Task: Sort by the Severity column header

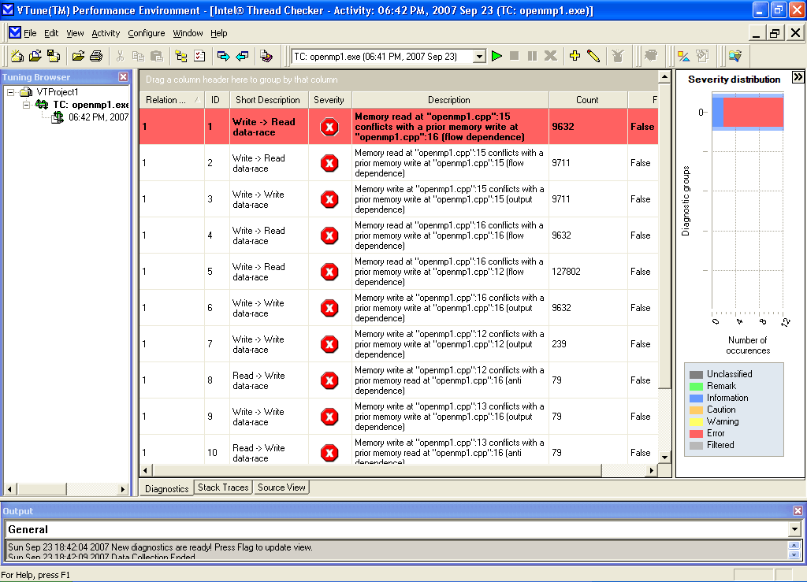Action: (x=329, y=100)
